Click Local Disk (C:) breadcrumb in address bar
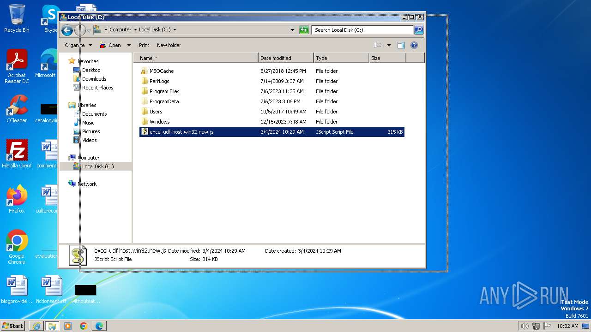Image resolution: width=591 pixels, height=332 pixels. coord(155,30)
